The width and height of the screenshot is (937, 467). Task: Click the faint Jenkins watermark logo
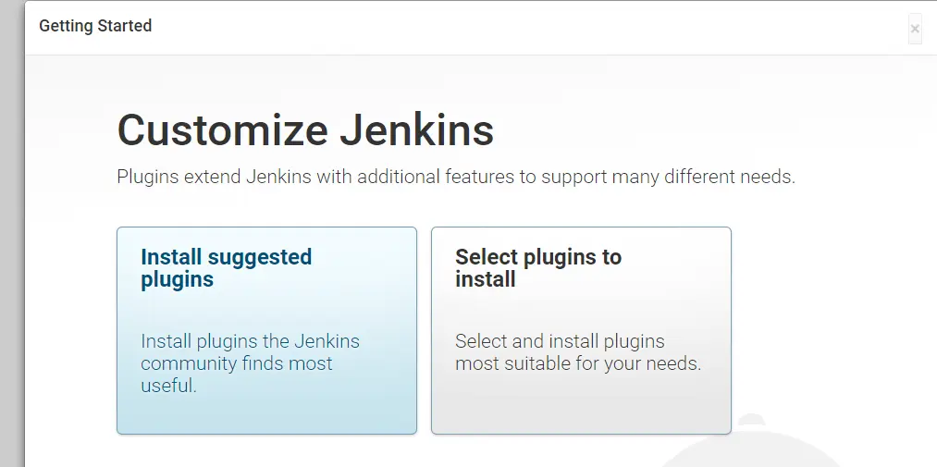click(x=758, y=449)
